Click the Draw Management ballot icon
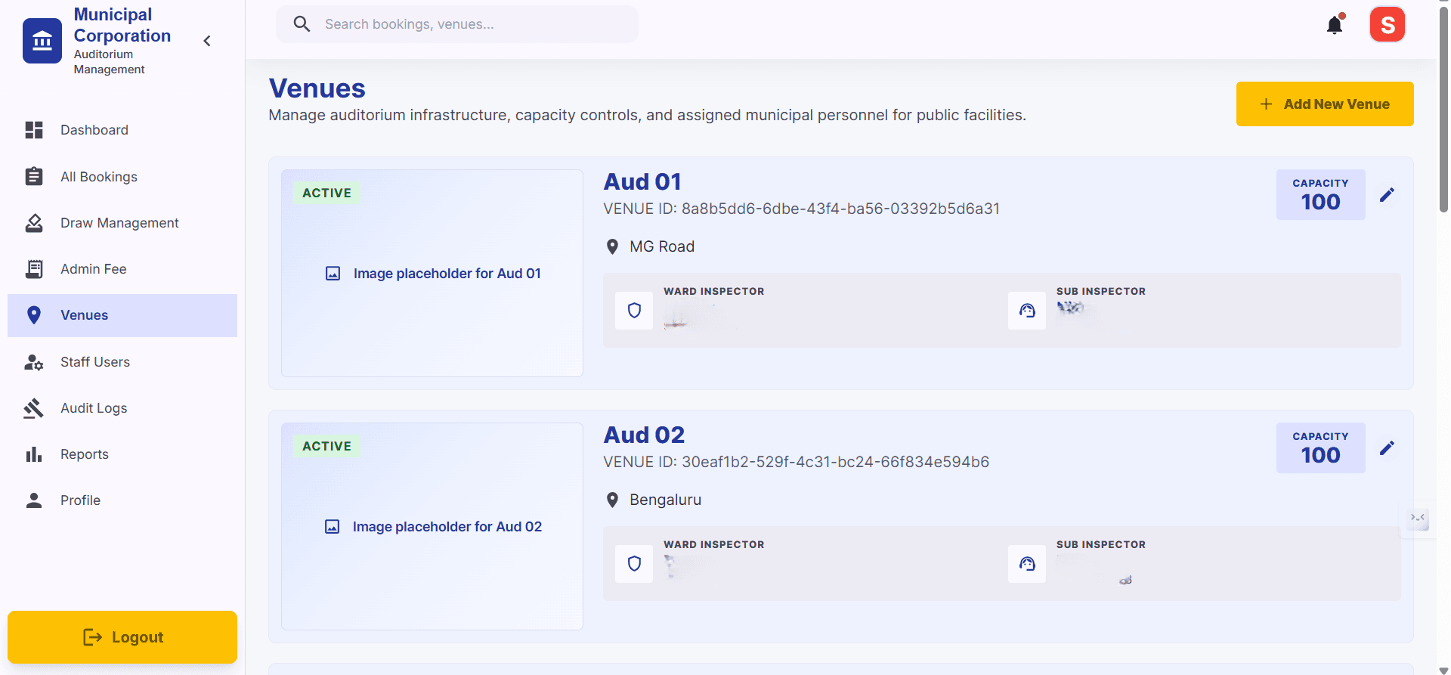This screenshot has height=675, width=1451. click(x=34, y=222)
